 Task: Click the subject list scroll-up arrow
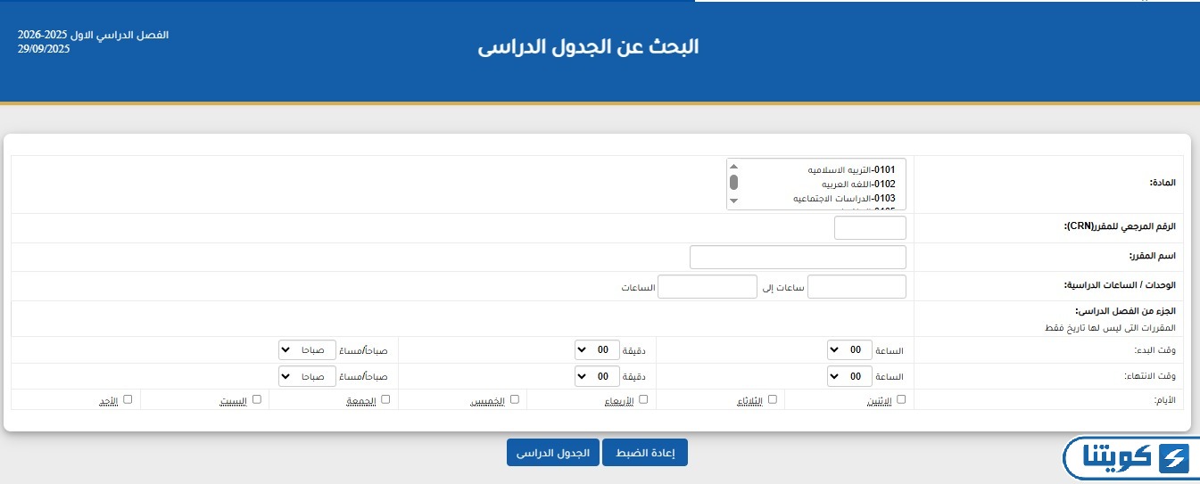pos(733,167)
